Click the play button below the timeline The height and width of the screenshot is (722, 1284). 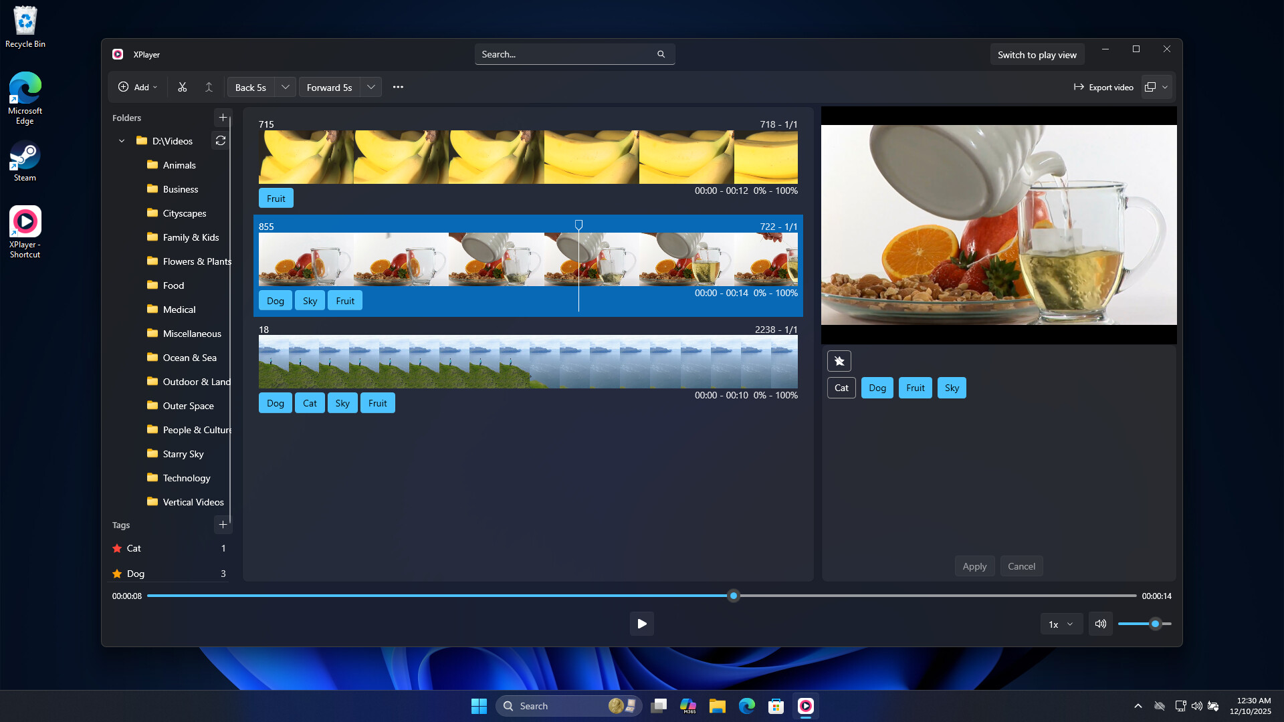tap(641, 624)
